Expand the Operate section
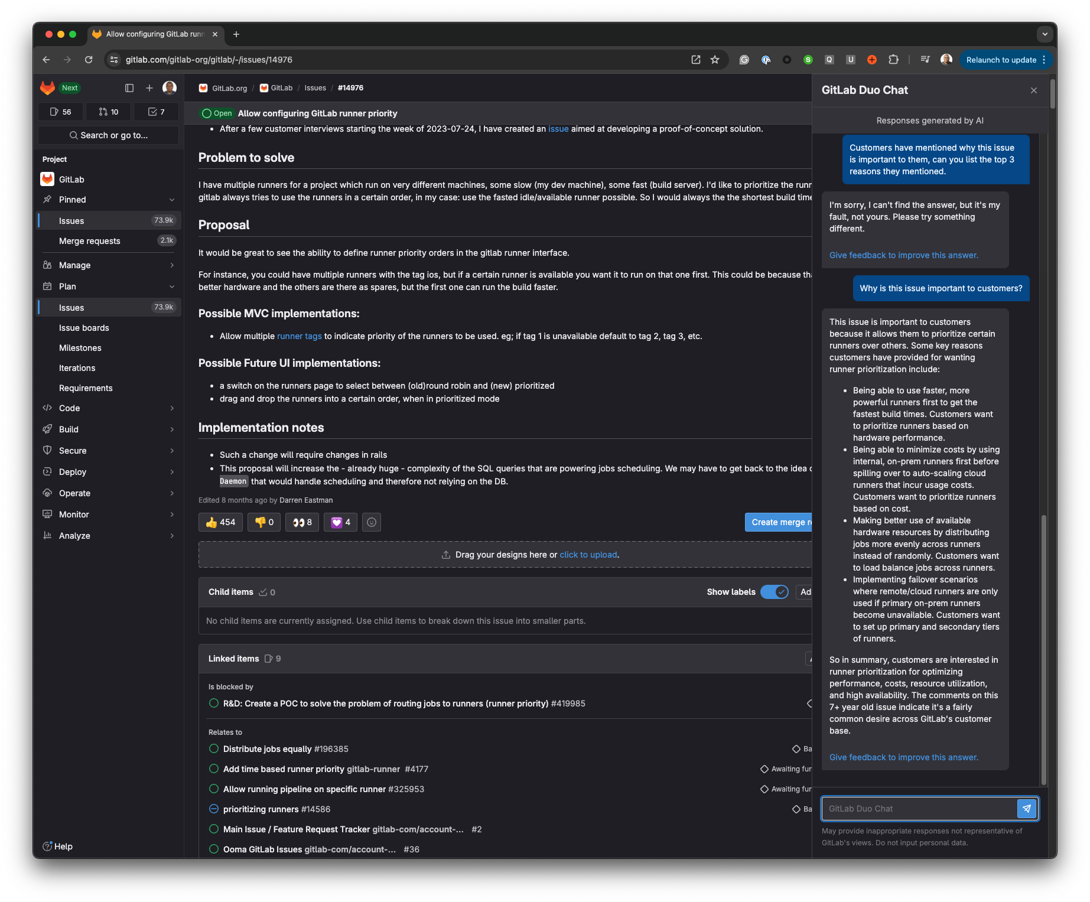 tap(109, 493)
